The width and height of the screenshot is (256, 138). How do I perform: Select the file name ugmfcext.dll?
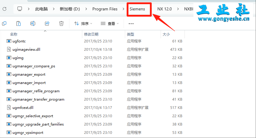[23, 108]
